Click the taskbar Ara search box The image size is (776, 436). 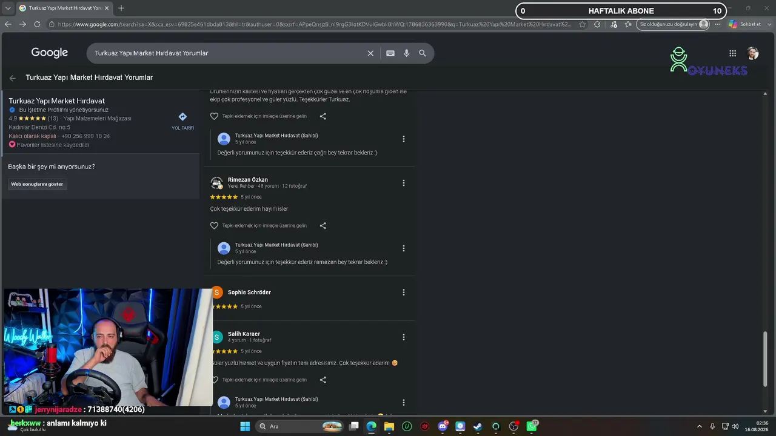[x=300, y=426]
